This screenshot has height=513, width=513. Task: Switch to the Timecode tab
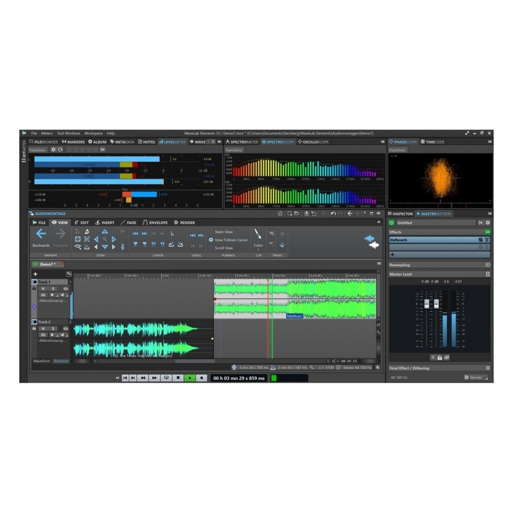[432, 142]
